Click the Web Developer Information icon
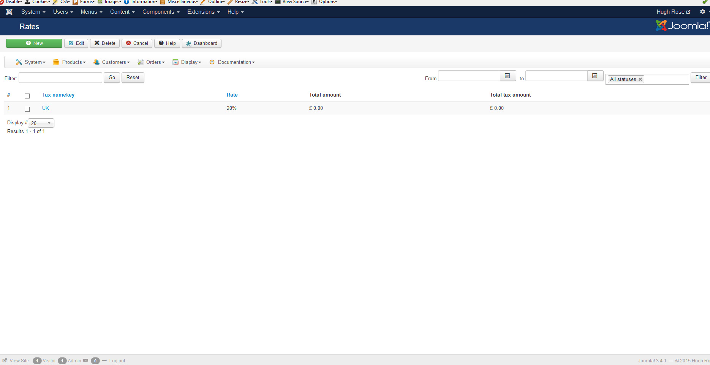The width and height of the screenshot is (710, 365). click(127, 2)
